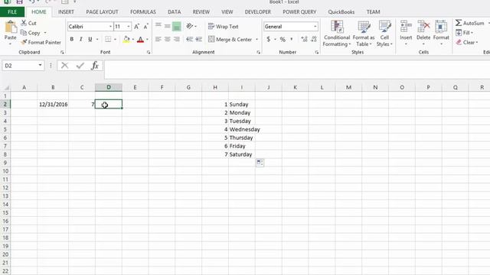Switch to PAGE LAYOUT tab
The height and width of the screenshot is (275, 490).
coord(102,12)
